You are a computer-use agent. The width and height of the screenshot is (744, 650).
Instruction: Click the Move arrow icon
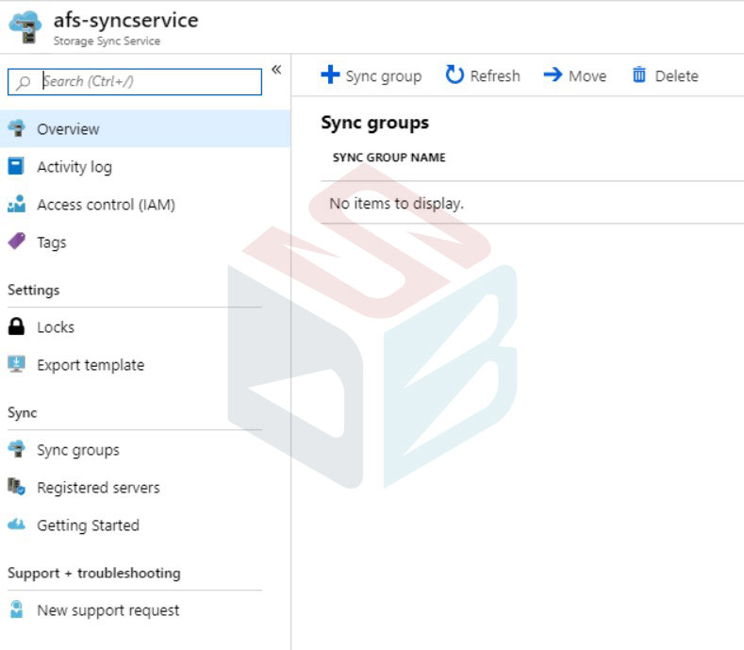(553, 75)
